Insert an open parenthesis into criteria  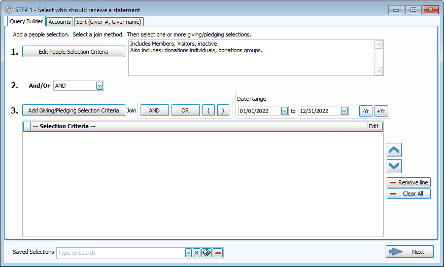pos(209,110)
